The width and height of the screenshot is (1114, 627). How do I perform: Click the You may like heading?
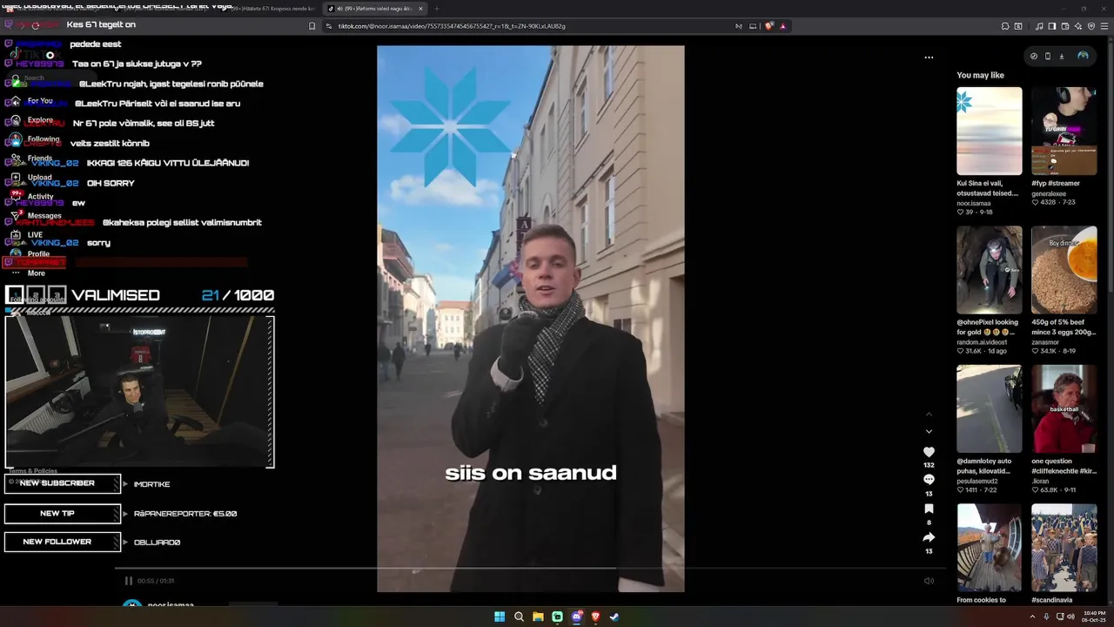click(x=980, y=75)
